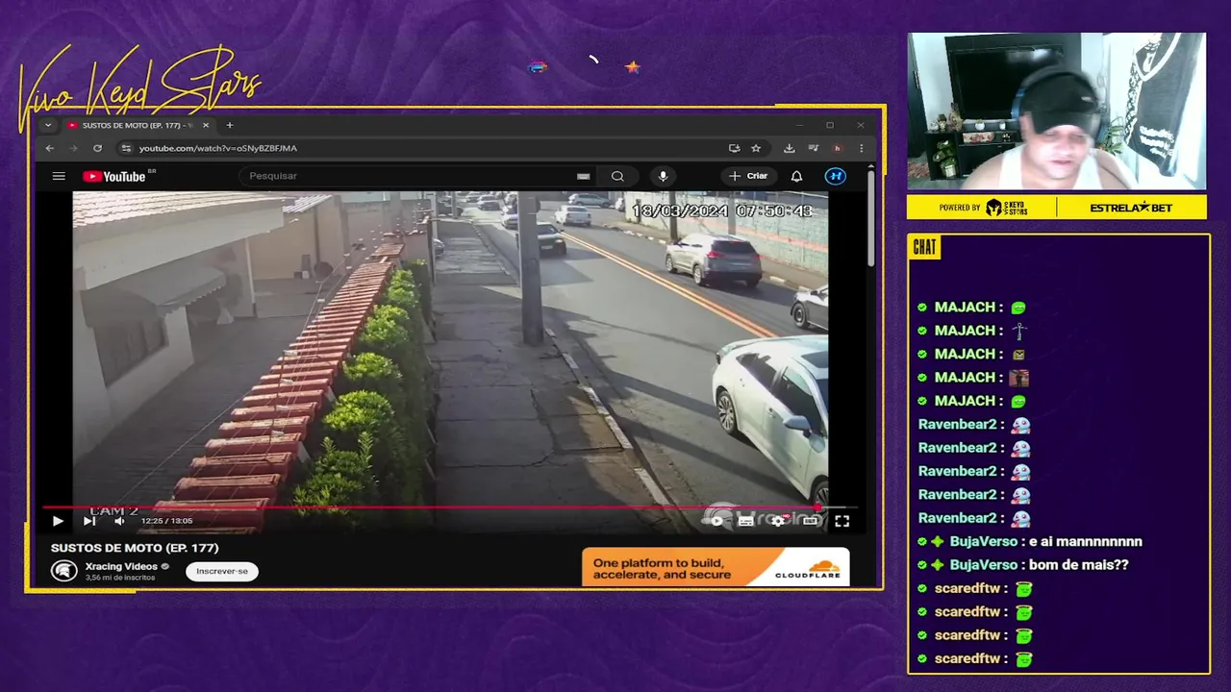Viewport: 1231px width, 692px height.
Task: Open the Xracing Videos channel name
Action: 121,566
